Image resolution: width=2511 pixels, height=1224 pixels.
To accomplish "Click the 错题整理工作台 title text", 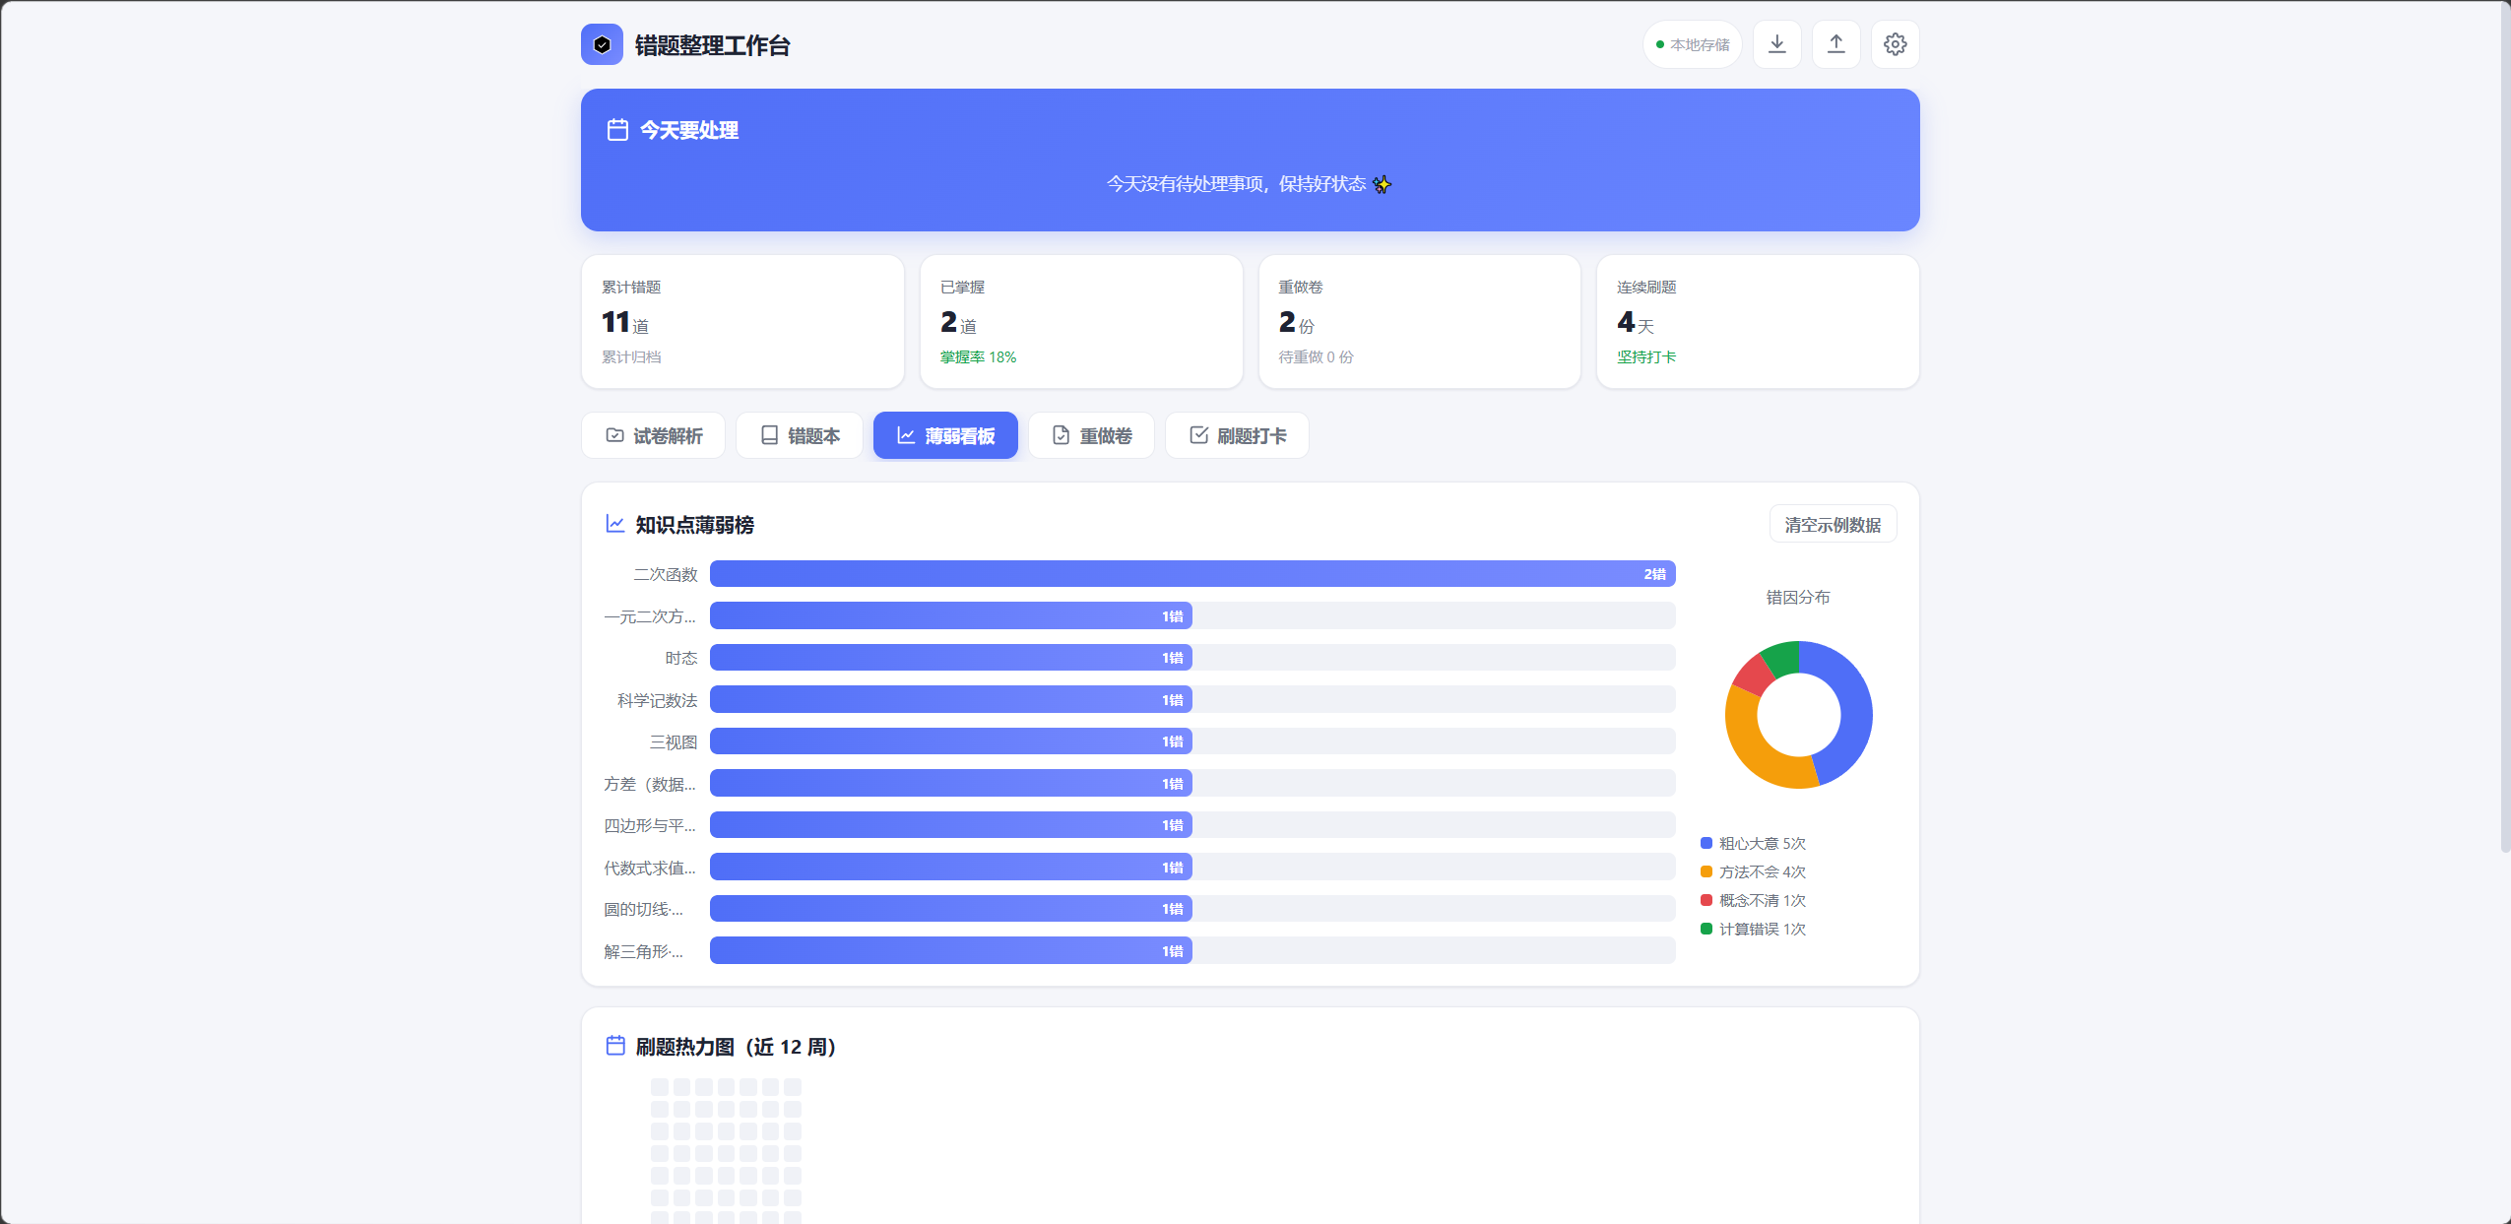I will pyautogui.click(x=713, y=45).
